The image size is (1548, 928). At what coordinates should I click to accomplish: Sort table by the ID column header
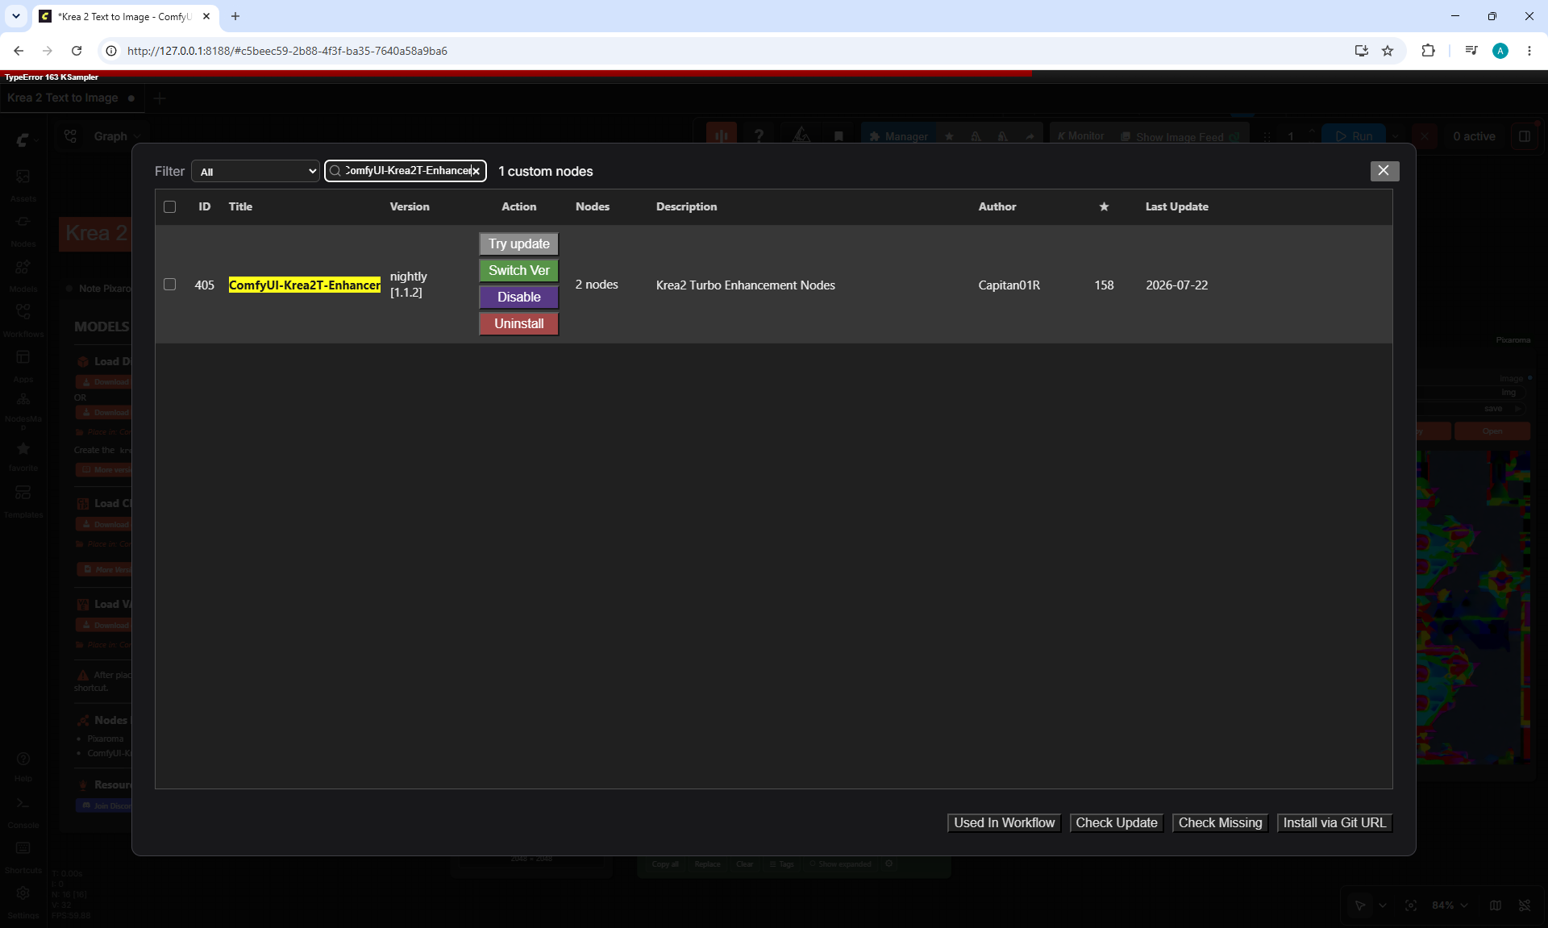[205, 206]
